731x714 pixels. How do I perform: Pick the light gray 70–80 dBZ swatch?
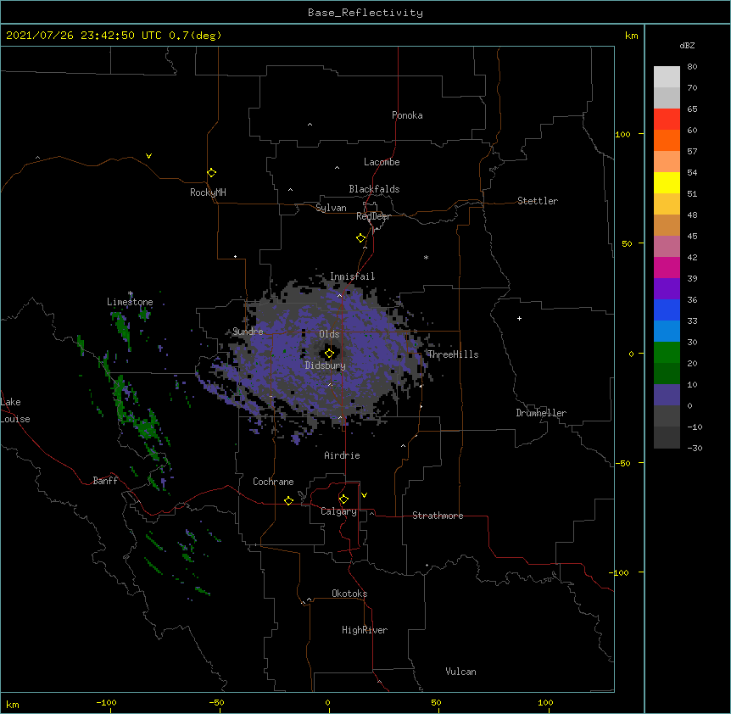[667, 77]
